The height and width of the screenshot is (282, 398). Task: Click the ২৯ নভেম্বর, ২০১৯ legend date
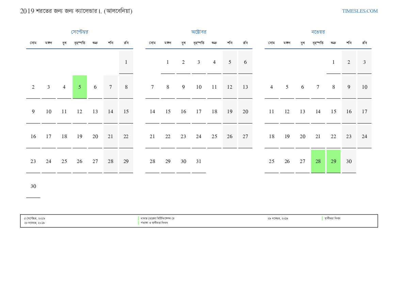(277, 218)
